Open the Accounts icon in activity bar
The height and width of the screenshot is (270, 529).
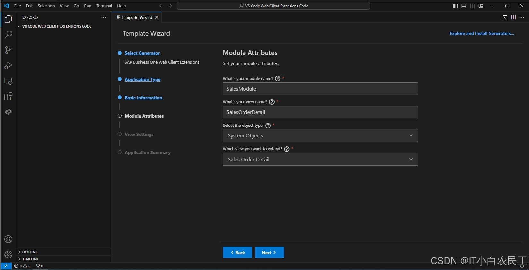[x=8, y=239]
